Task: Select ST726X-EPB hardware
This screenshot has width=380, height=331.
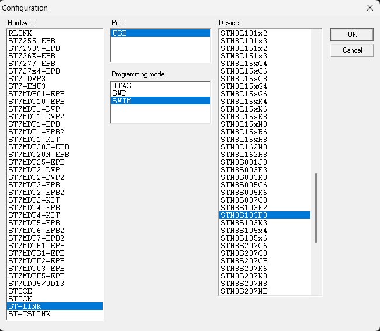Action: (55, 55)
